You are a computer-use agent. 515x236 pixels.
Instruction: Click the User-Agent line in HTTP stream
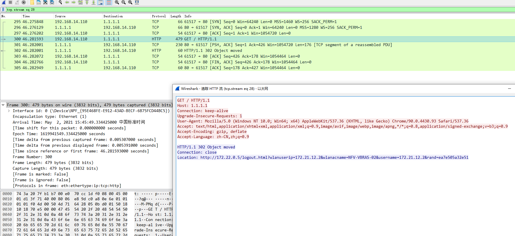coord(323,121)
